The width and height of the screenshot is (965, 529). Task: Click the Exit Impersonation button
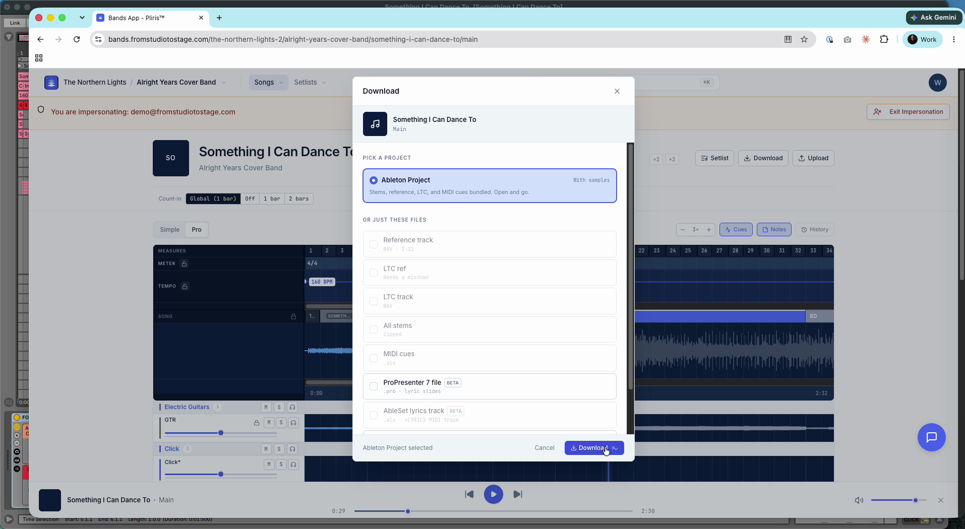pyautogui.click(x=908, y=112)
